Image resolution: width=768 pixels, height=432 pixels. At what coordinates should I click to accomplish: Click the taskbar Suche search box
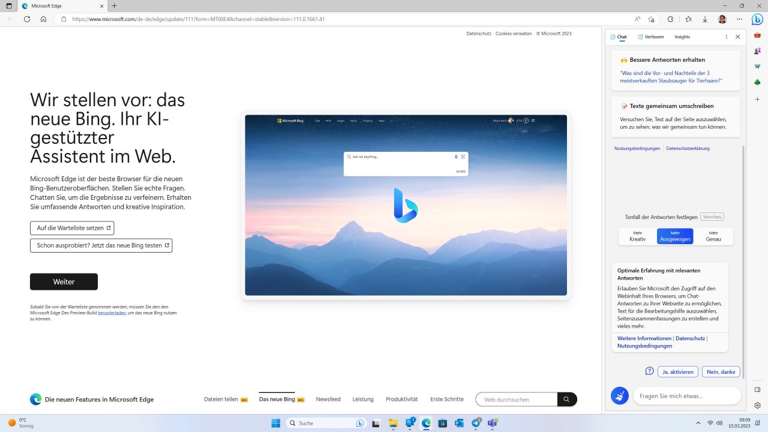pos(327,423)
